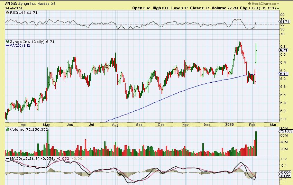Click the 6.71 last price tag on the price axis
The height and width of the screenshot is (185, 293).
click(x=284, y=50)
